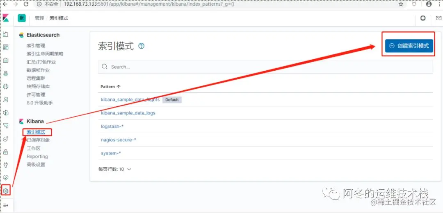Open 快照存储库 under Elasticsearch
The height and width of the screenshot is (213, 443).
click(38, 87)
